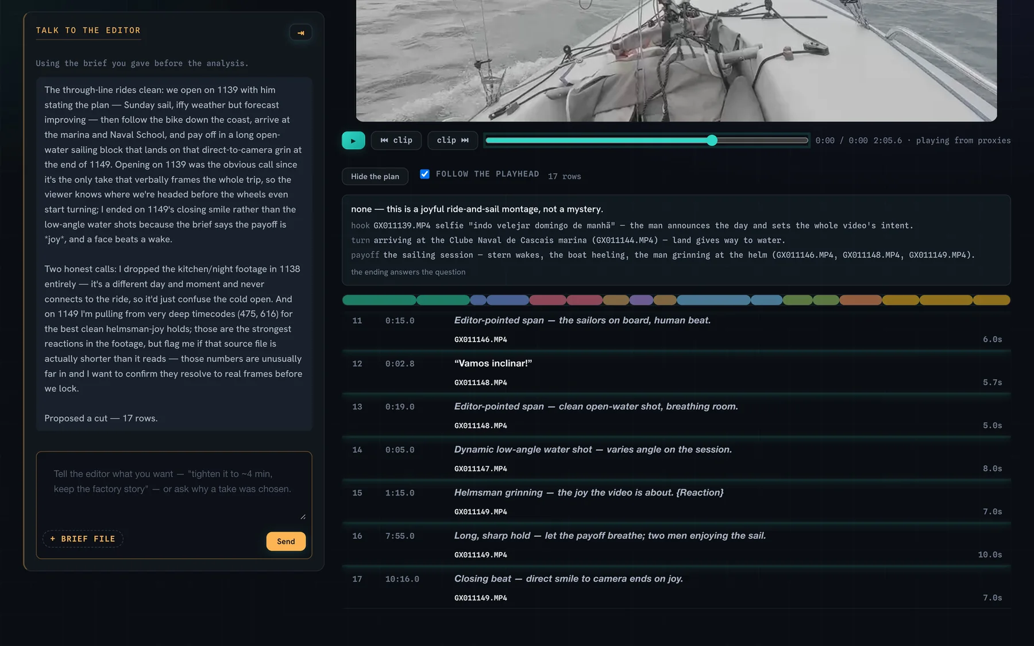
Task: Click the Send button
Action: pyautogui.click(x=286, y=541)
